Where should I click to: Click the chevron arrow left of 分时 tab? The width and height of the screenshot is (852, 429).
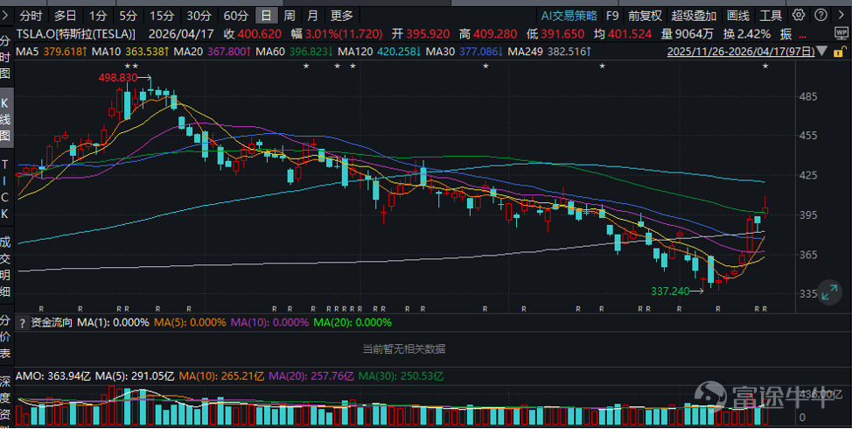pyautogui.click(x=5, y=15)
